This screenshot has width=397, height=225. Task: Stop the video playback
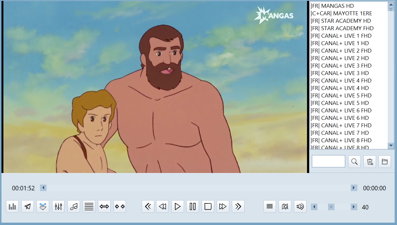(208, 206)
